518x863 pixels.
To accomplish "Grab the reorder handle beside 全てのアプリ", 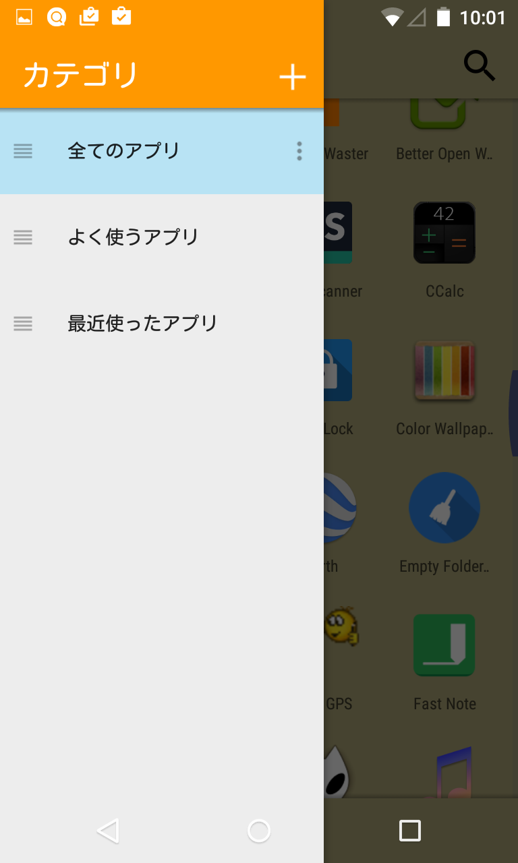I will [x=23, y=151].
